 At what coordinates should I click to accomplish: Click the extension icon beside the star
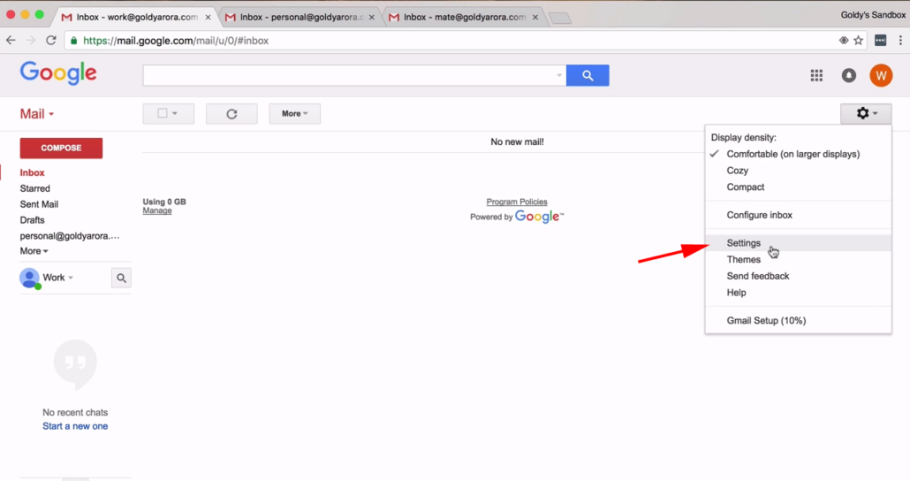(880, 40)
